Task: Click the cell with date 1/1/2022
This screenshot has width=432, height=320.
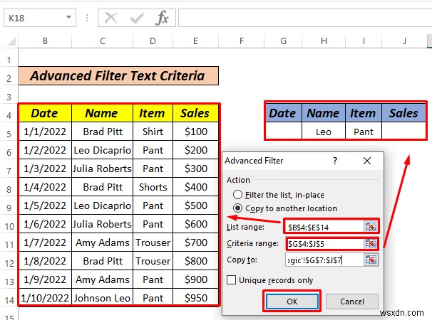Action: [x=45, y=132]
